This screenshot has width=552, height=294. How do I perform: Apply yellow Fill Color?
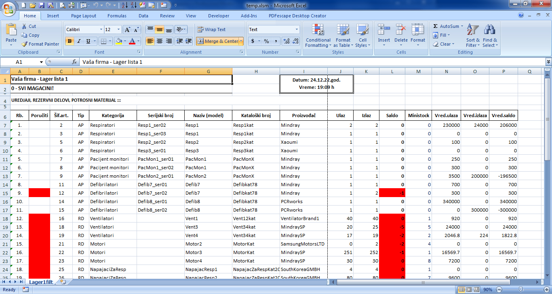click(118, 41)
